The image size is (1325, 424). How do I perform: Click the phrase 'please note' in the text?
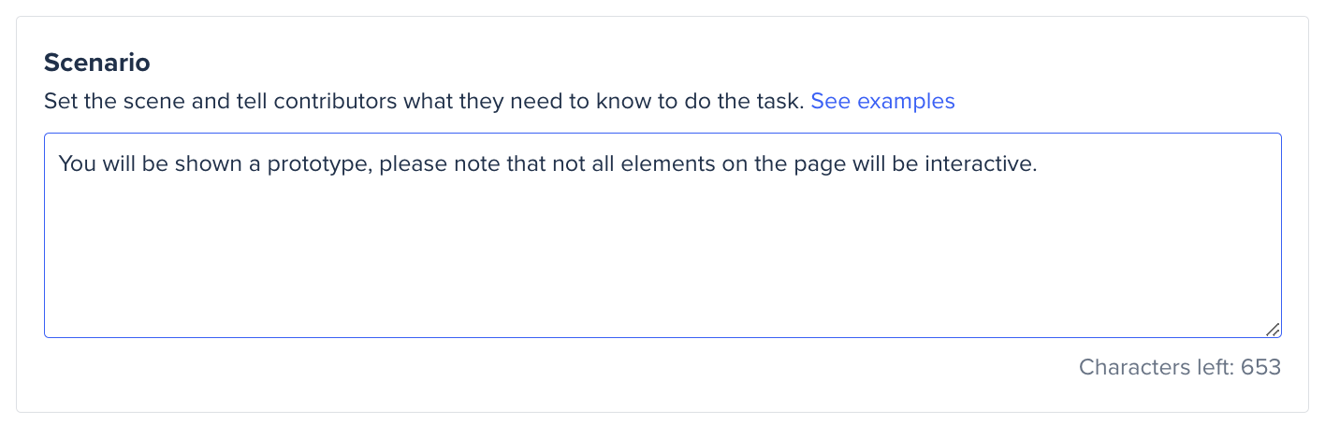pyautogui.click(x=441, y=164)
